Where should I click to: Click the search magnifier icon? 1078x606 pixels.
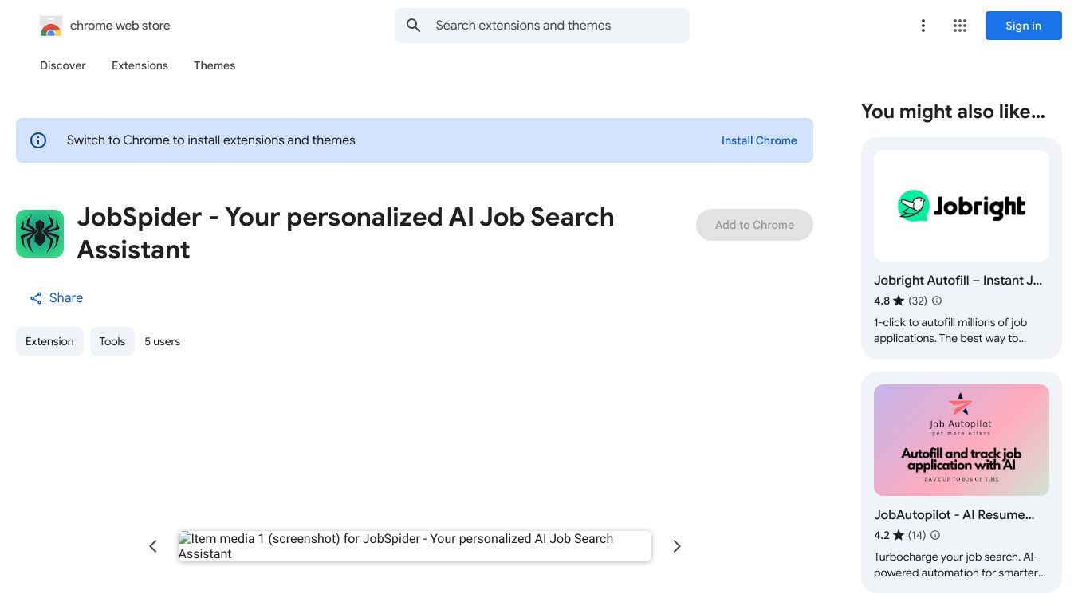click(413, 26)
